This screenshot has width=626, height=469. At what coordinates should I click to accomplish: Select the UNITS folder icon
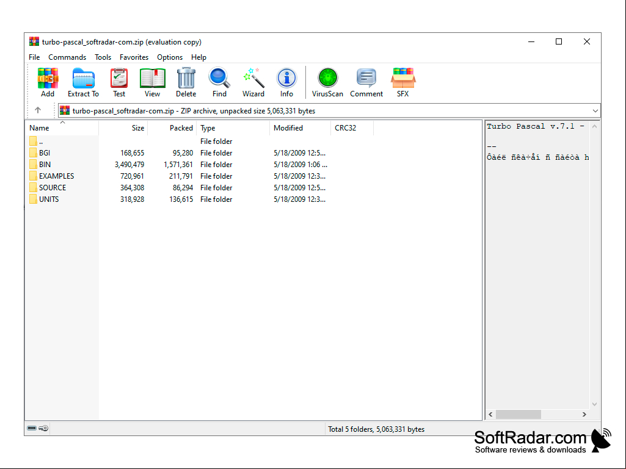coord(33,199)
